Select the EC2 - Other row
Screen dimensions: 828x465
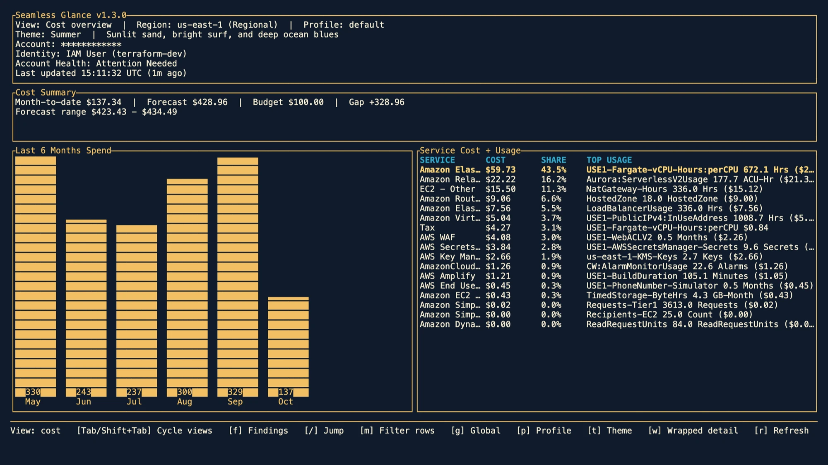point(617,189)
